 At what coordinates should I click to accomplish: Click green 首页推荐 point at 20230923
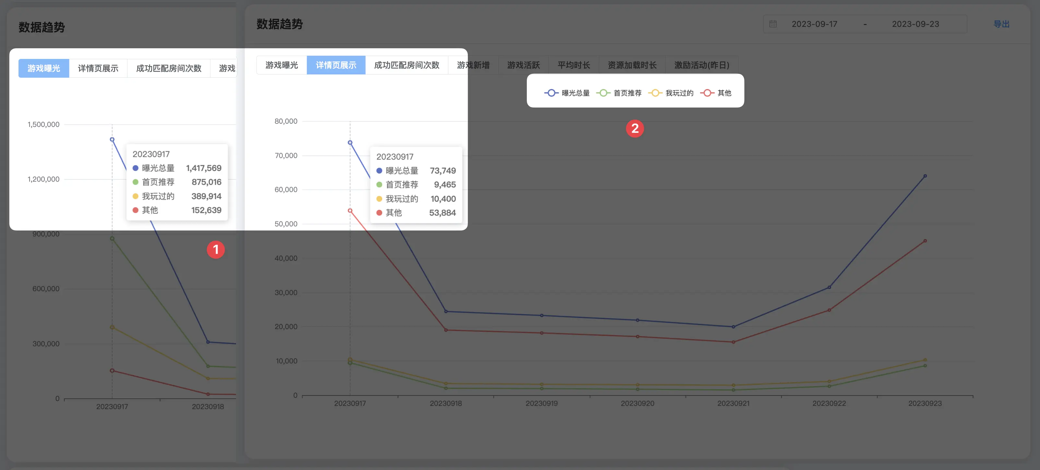click(x=925, y=365)
